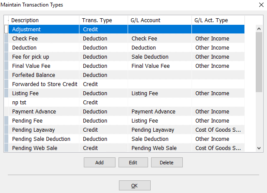Click the Delete button

[x=167, y=162]
